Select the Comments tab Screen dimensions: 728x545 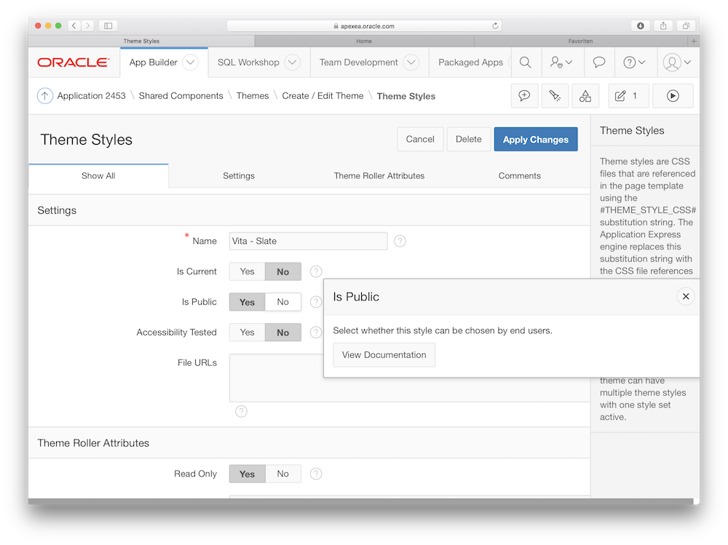pos(519,175)
